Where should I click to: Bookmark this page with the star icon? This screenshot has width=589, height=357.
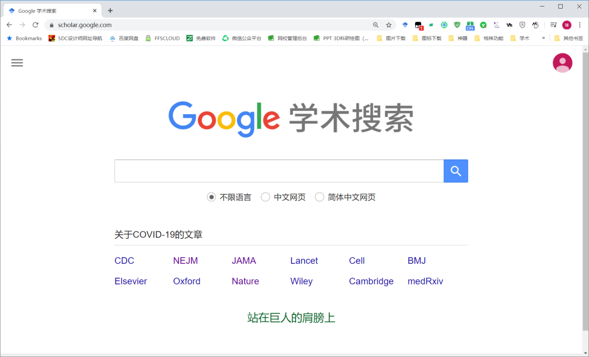coord(388,25)
